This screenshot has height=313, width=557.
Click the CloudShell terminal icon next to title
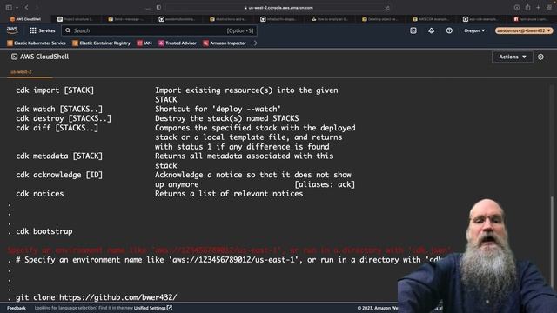click(14, 57)
